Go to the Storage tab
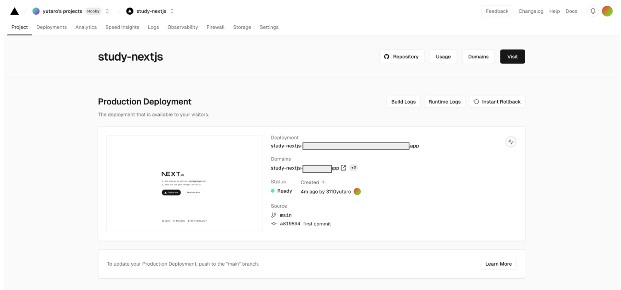This screenshot has height=290, width=621. (242, 27)
